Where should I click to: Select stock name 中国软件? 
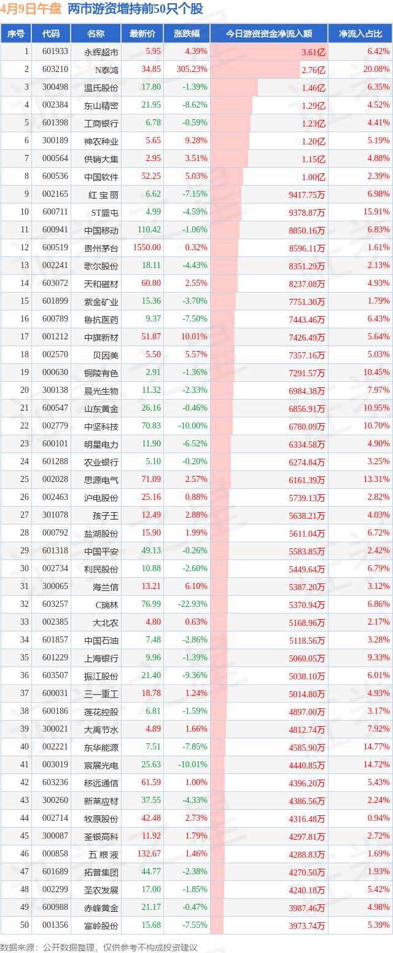tap(101, 176)
